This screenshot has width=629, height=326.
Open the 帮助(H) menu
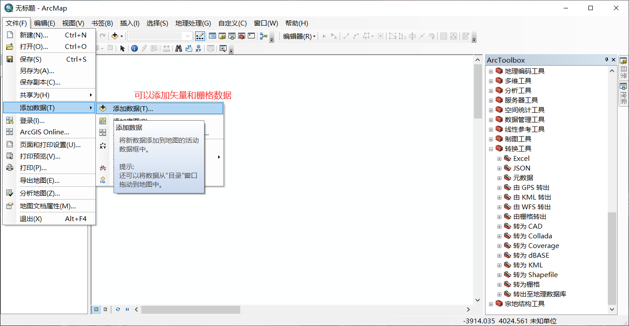297,23
